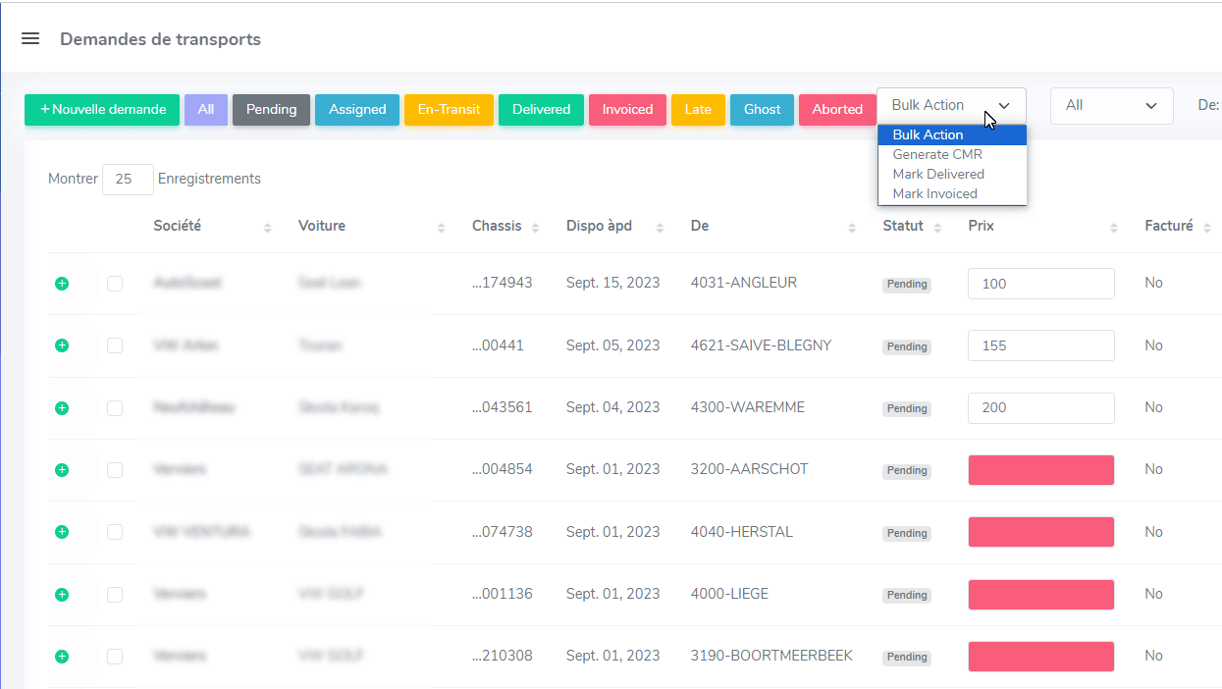Pick Mark Invoiced bulk action option
The width and height of the screenshot is (1222, 689).
pyautogui.click(x=934, y=193)
